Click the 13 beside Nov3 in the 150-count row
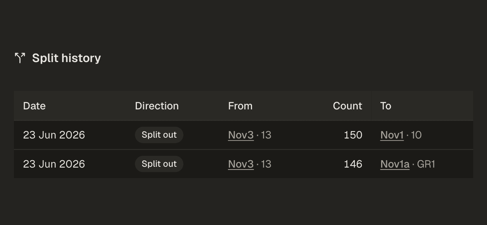 coord(266,135)
